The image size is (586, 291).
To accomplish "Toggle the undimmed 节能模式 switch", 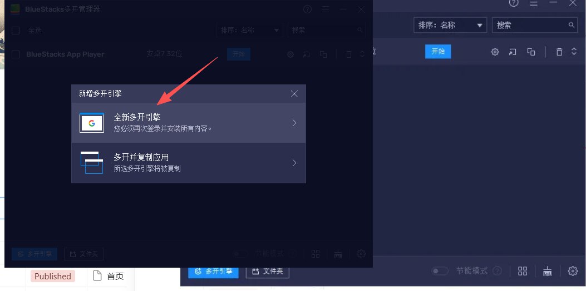I will point(440,271).
